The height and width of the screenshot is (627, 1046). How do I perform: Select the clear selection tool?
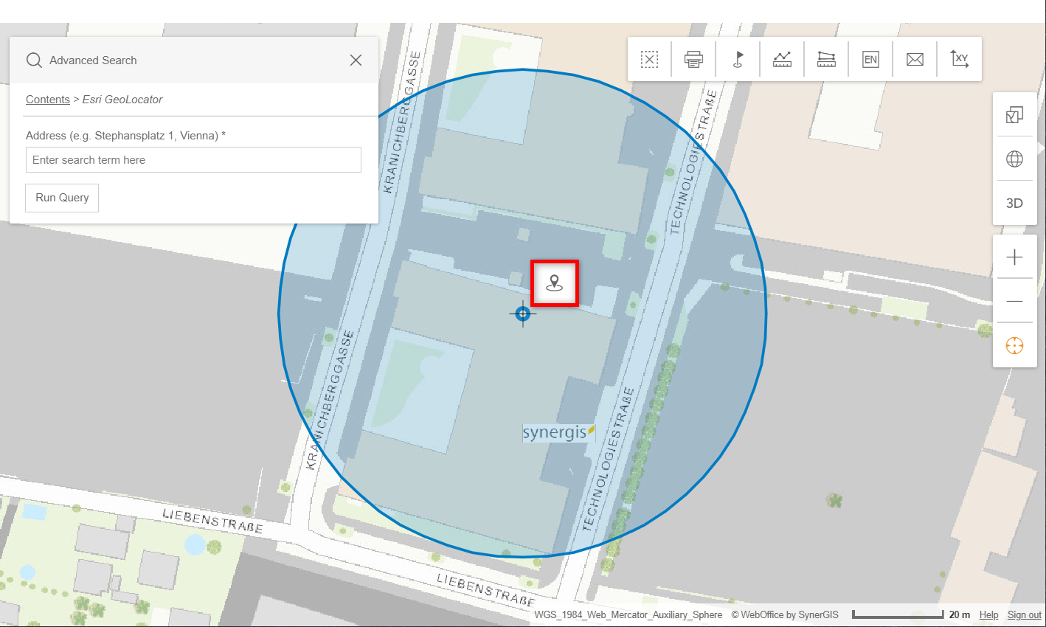(x=648, y=59)
